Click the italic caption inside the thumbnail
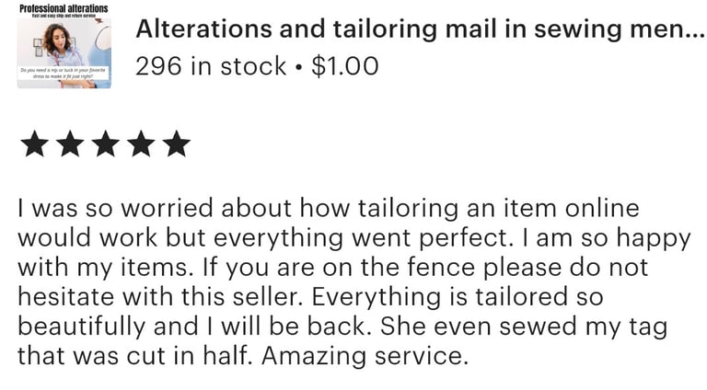This screenshot has width=707, height=390. [x=64, y=74]
